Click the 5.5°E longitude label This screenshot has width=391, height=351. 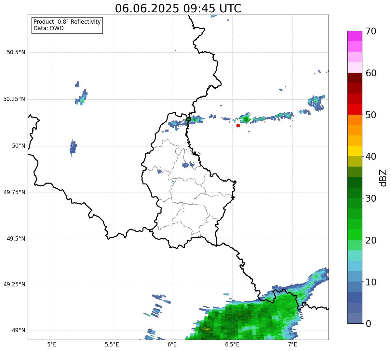(112, 345)
